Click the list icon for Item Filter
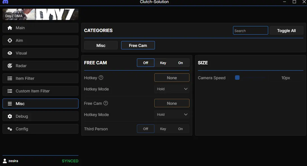307x166 pixels. (x=10, y=78)
